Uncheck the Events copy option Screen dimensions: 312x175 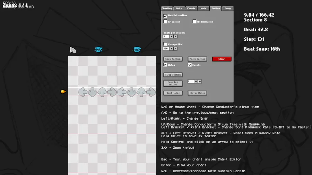(x=190, y=65)
